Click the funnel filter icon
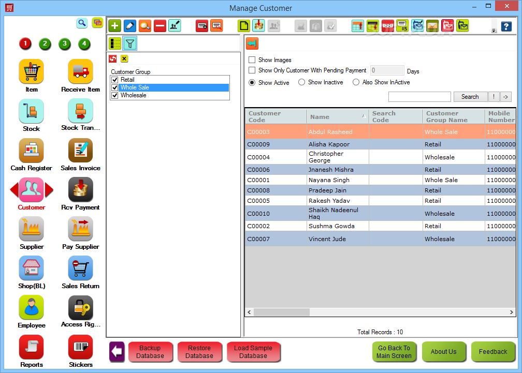 tap(130, 43)
